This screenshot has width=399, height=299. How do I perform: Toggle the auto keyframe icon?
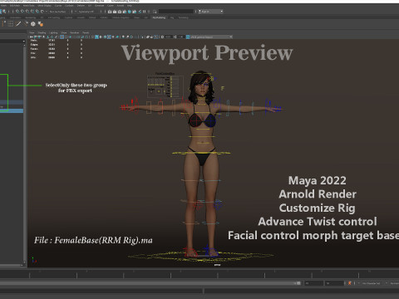349,283
